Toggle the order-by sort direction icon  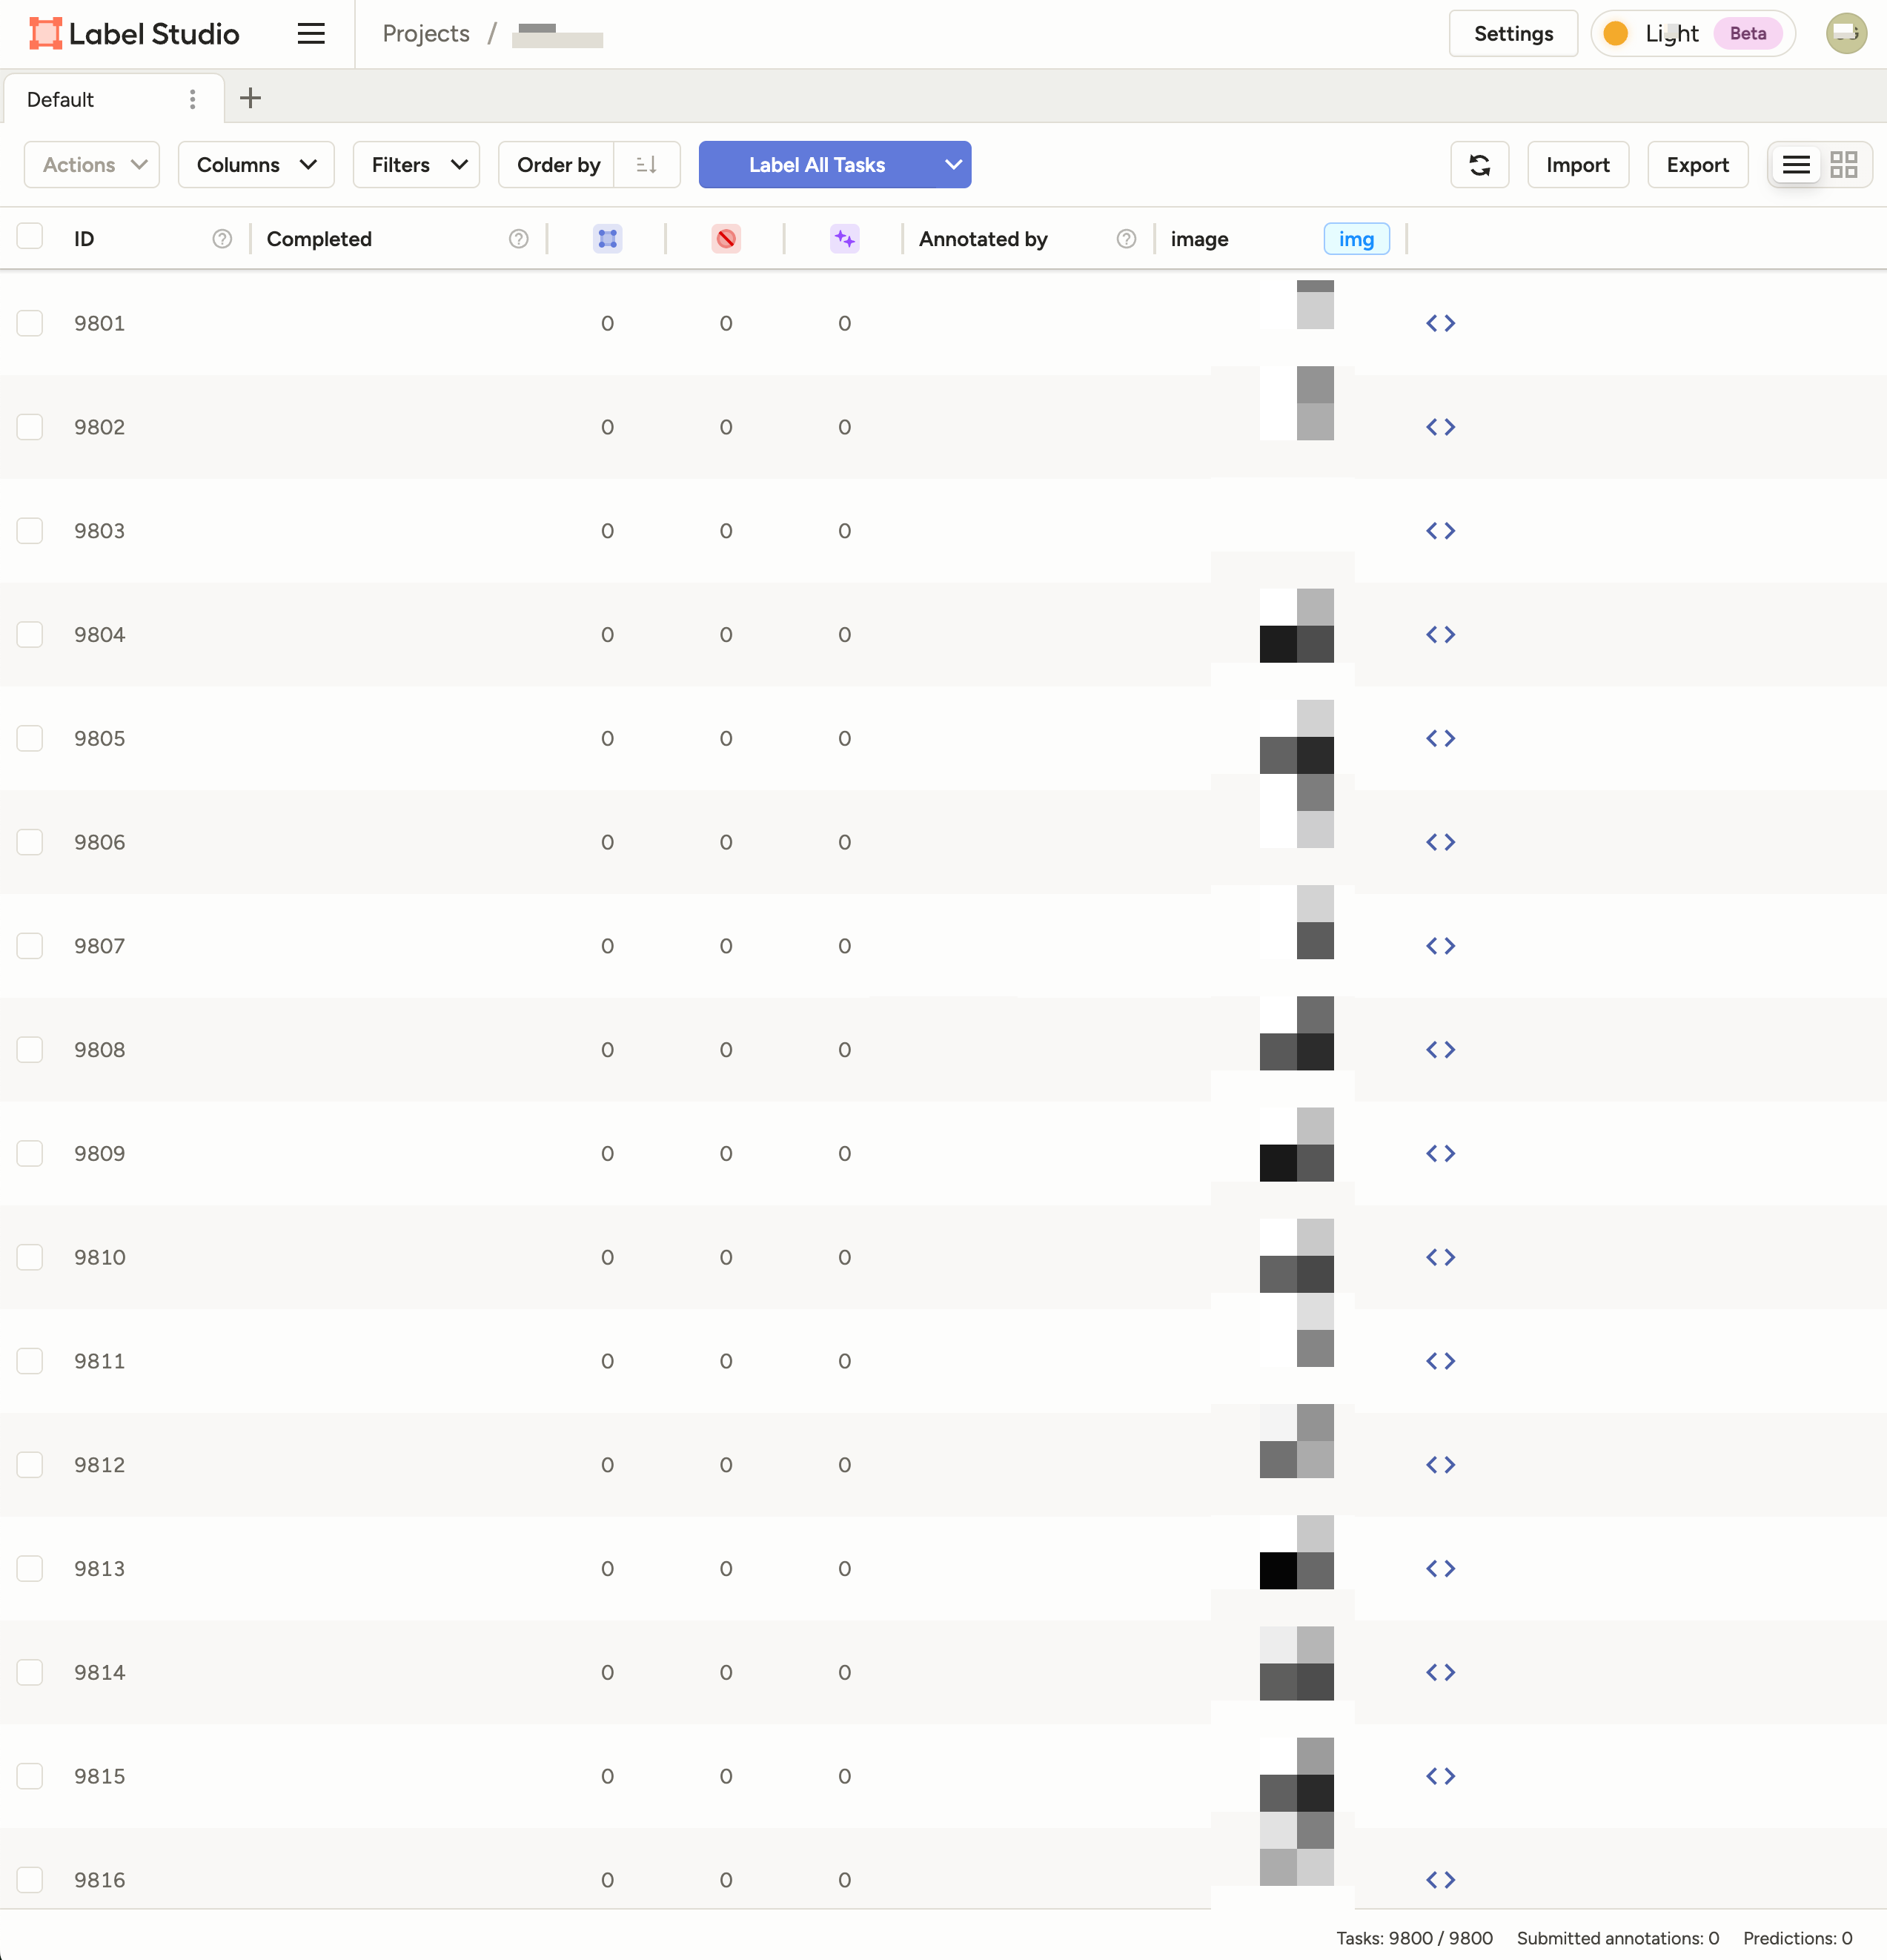[647, 165]
